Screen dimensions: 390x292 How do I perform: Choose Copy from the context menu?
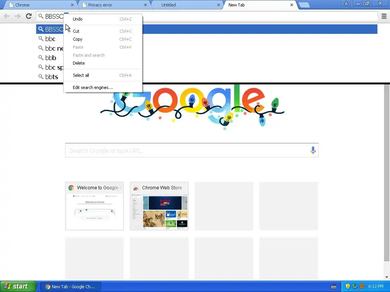click(x=103, y=39)
